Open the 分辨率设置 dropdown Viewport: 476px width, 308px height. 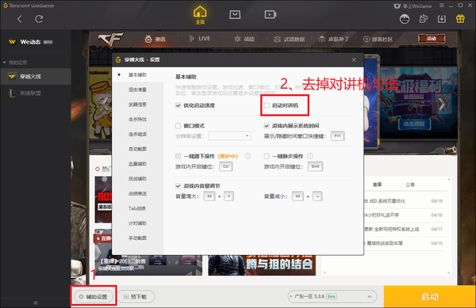(230, 136)
